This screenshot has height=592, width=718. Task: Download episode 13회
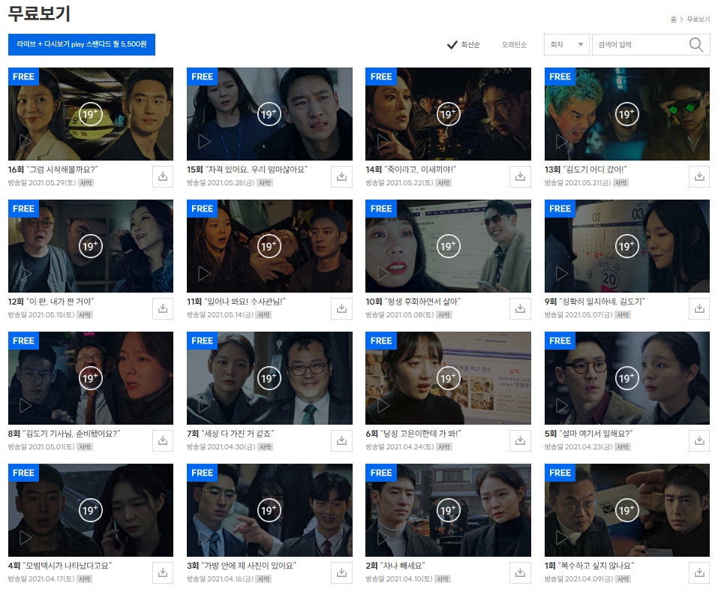coord(699,176)
